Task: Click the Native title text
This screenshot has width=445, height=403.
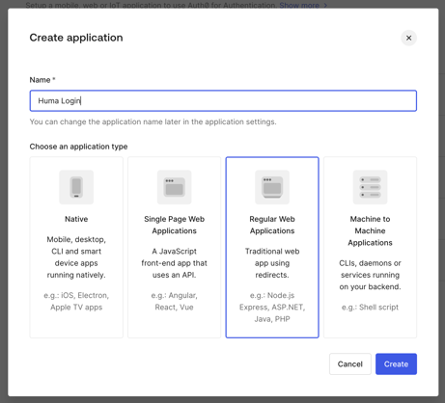Action: pyautogui.click(x=76, y=219)
